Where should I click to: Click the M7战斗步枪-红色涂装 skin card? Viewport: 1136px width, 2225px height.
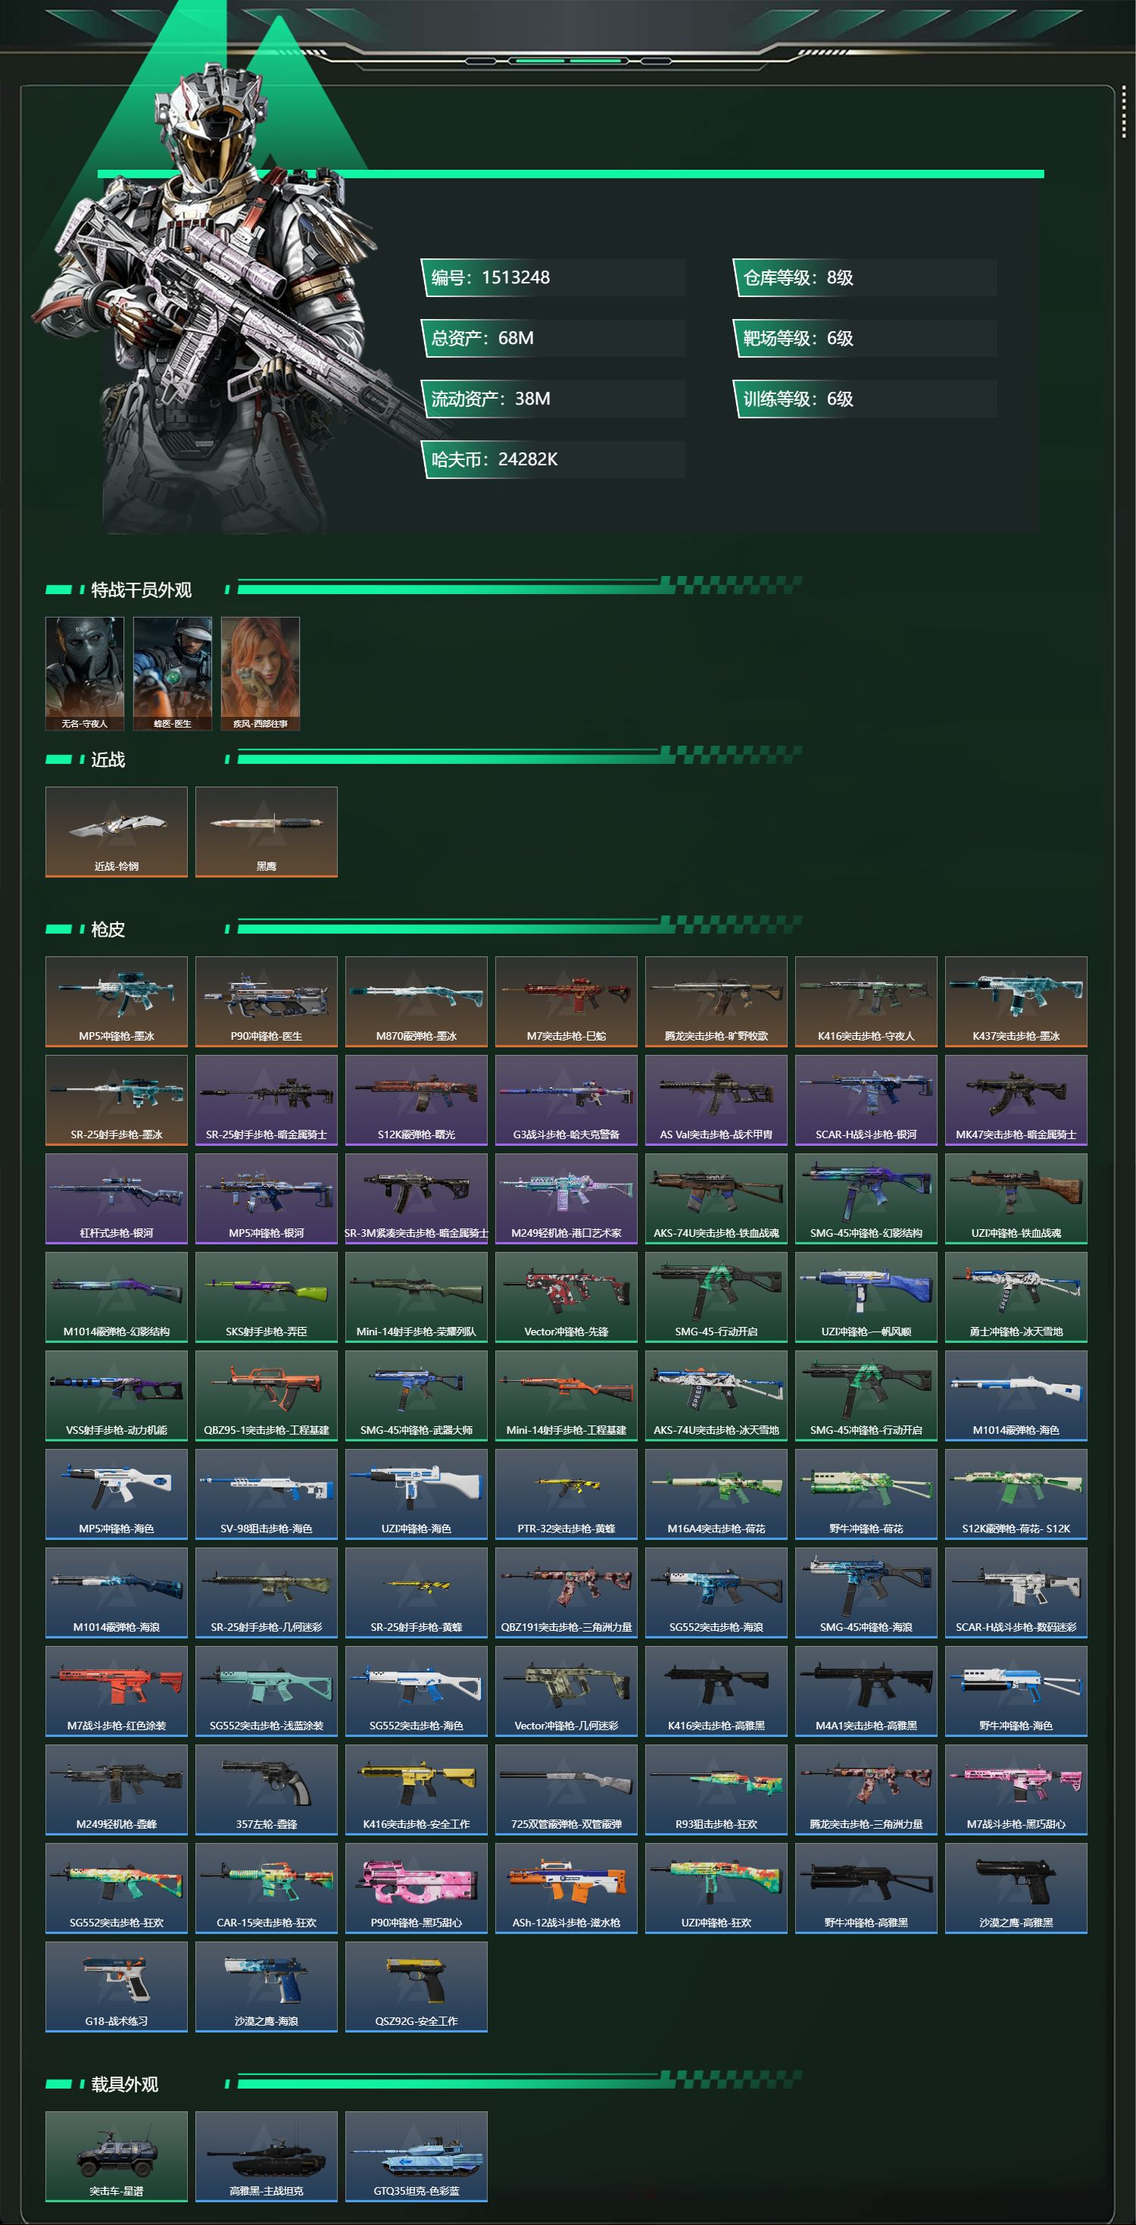117,1690
